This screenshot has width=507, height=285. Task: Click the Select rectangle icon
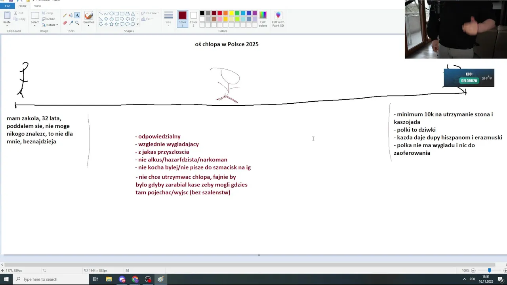coord(35,15)
